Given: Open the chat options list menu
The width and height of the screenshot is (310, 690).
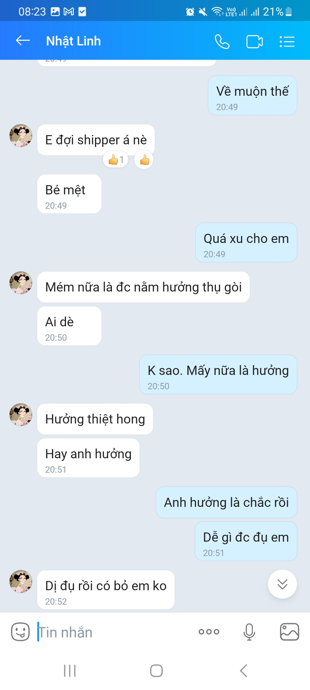Looking at the screenshot, I should pos(287,42).
